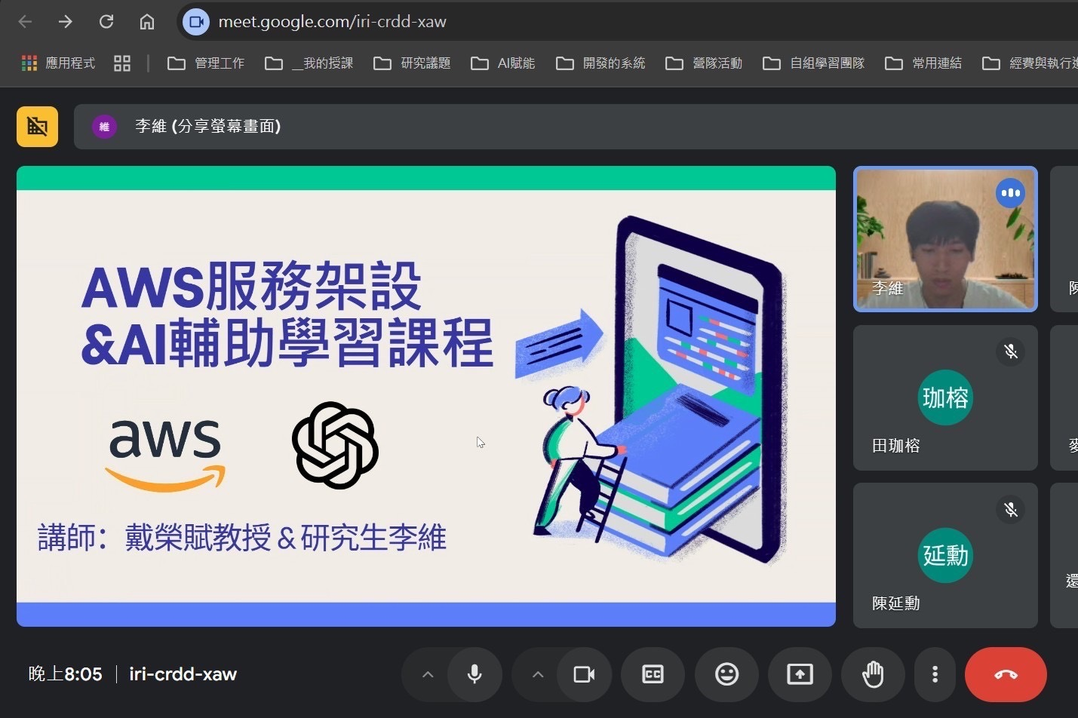1078x718 pixels.
Task: Click the 陳延勳 name label
Action: pos(896,603)
